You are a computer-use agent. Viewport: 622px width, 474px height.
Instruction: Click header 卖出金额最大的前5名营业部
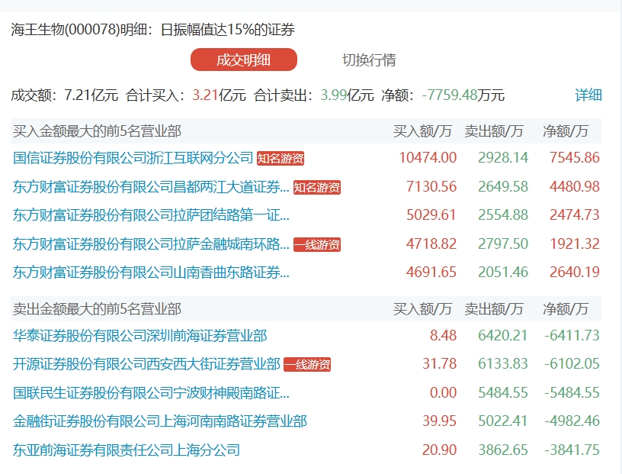coord(97,309)
